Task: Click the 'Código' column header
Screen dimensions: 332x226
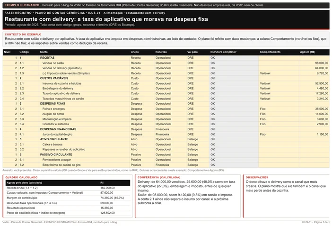Action: [24, 52]
